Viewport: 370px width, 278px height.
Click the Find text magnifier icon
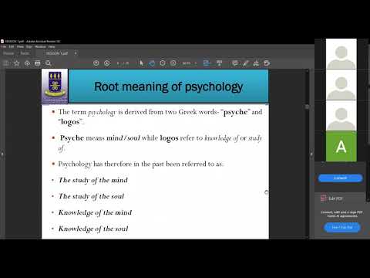click(48, 63)
